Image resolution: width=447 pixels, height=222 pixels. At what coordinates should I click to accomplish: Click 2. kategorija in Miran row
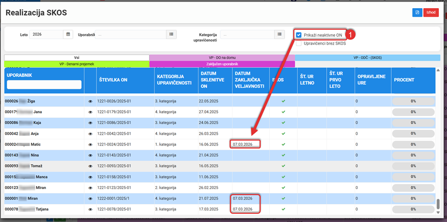click(x=166, y=188)
